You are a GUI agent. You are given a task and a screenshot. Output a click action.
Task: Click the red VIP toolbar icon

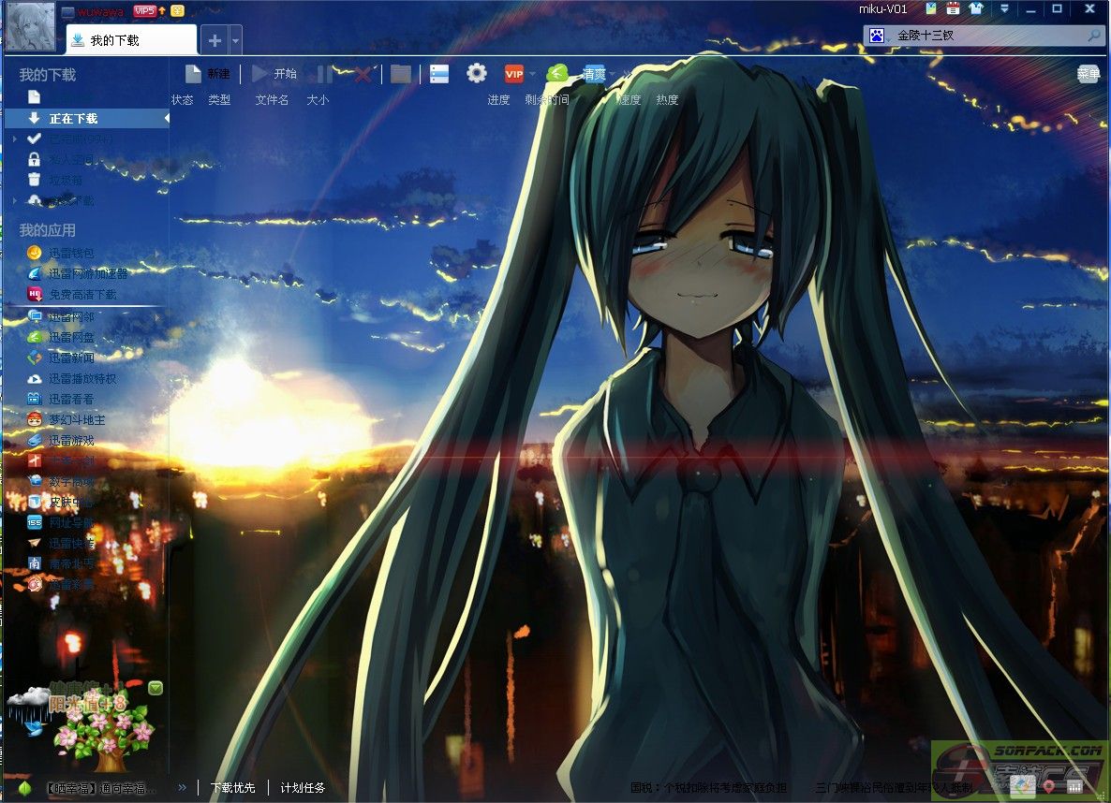coord(513,74)
